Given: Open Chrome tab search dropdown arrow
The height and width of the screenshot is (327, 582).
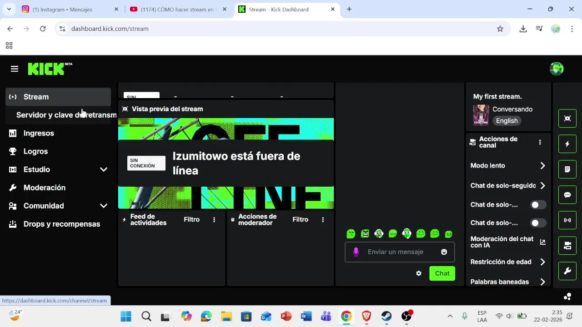Looking at the screenshot, I should (9, 9).
